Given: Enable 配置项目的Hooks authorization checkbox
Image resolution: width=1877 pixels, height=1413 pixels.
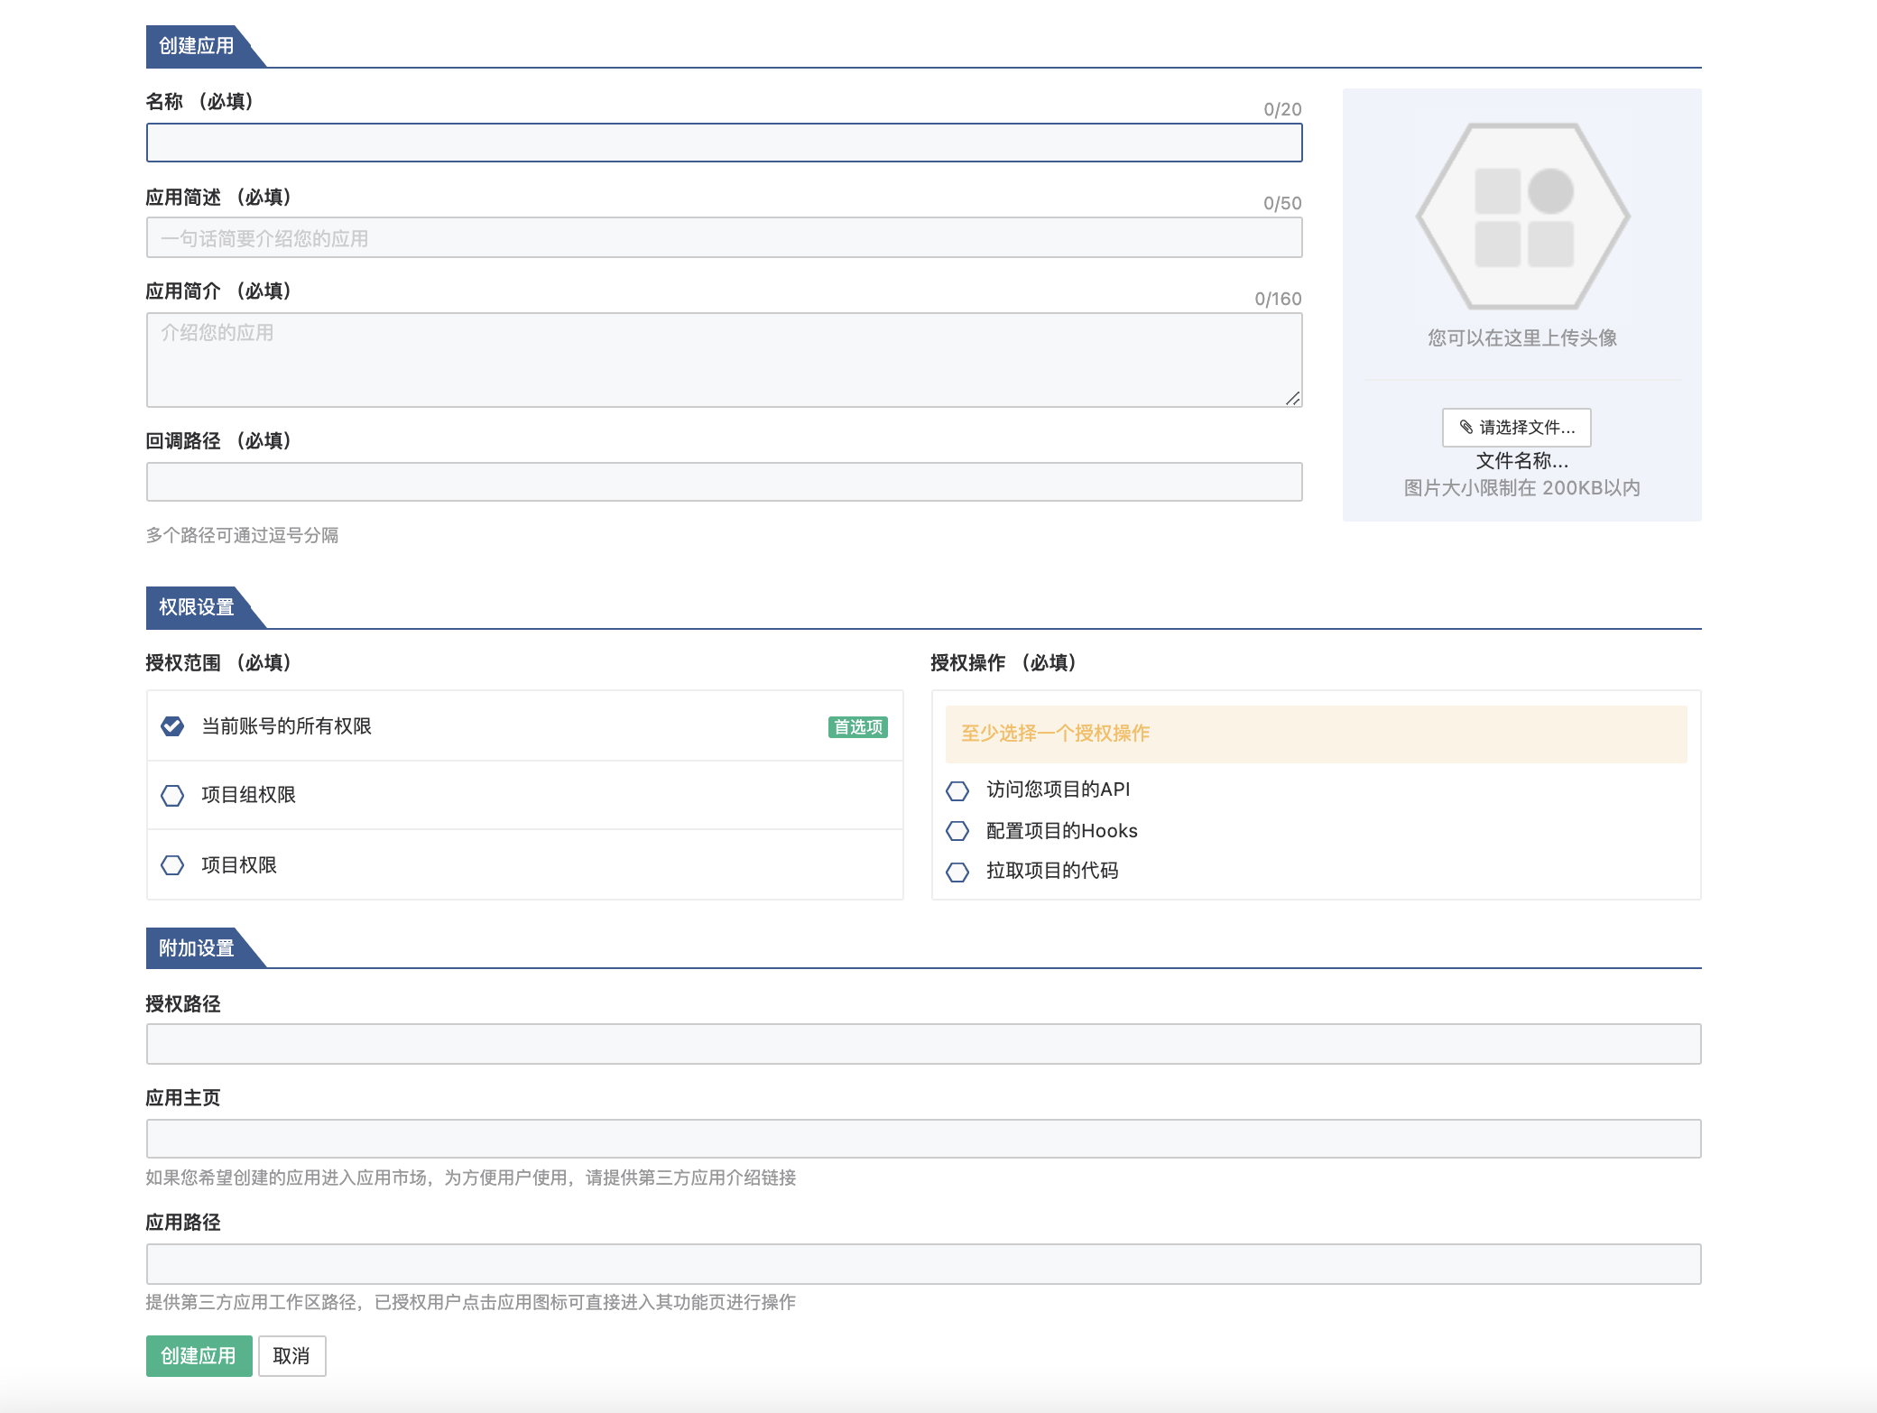Looking at the screenshot, I should tap(957, 831).
